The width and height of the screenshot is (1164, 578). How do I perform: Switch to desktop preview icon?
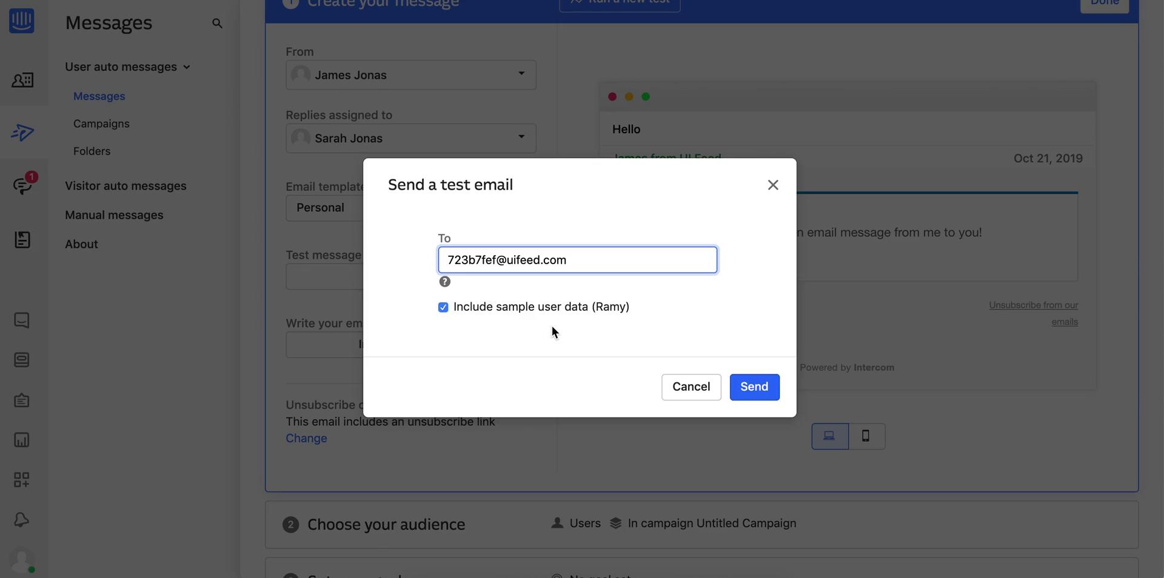[x=830, y=436]
